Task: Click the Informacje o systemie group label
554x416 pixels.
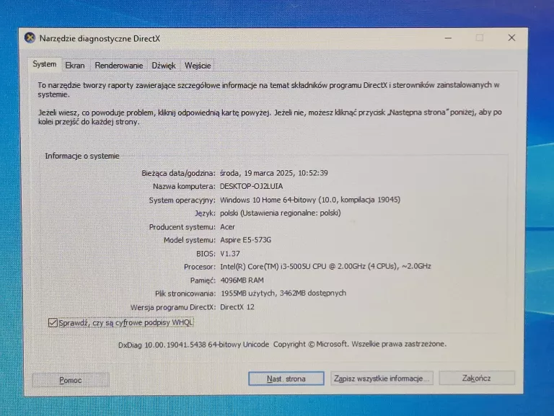Action: click(x=82, y=156)
